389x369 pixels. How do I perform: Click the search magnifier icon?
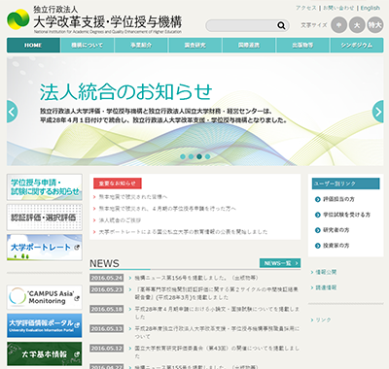click(x=281, y=25)
